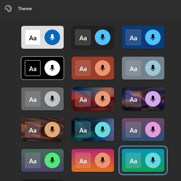This screenshot has height=181, width=181.
Task: Select the neutral medium gray theme
Action: coord(42,99)
